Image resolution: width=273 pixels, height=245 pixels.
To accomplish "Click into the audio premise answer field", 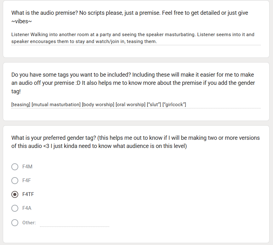I will [136, 38].
